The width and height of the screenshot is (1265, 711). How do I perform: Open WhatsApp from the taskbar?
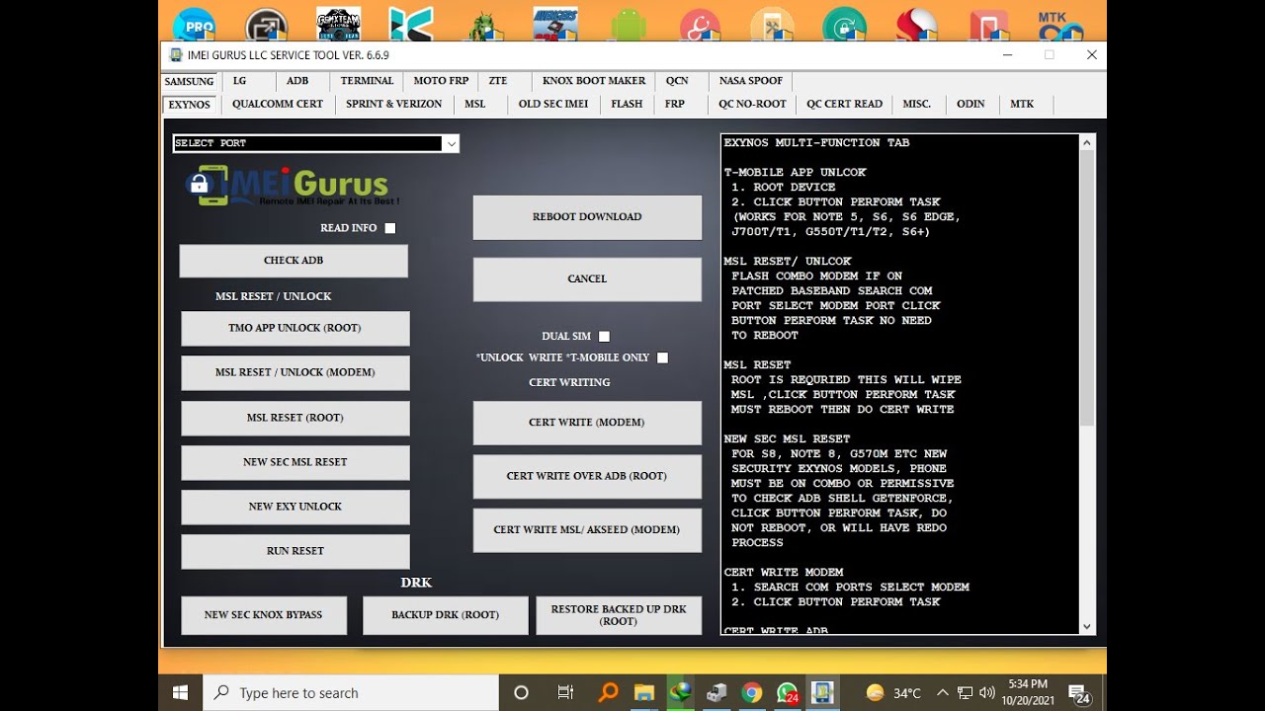[x=788, y=692]
